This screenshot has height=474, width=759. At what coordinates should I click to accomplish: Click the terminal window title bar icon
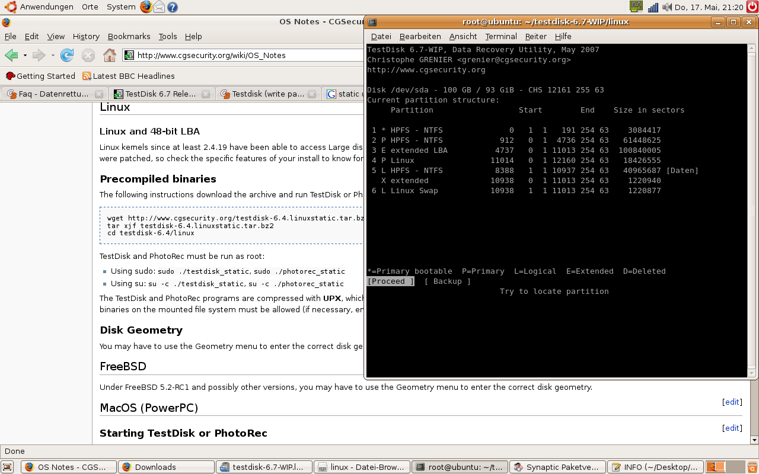point(372,22)
